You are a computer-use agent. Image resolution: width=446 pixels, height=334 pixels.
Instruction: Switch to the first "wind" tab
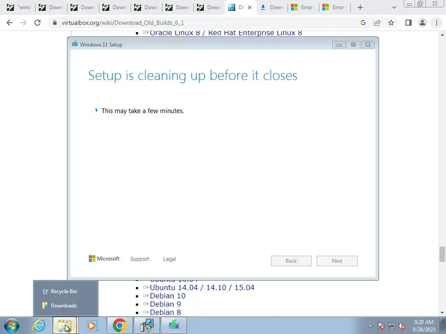(19, 7)
